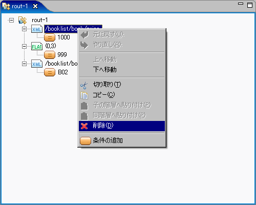Click the redo arrow icon in menu
The height and width of the screenshot is (205, 256).
(84, 45)
